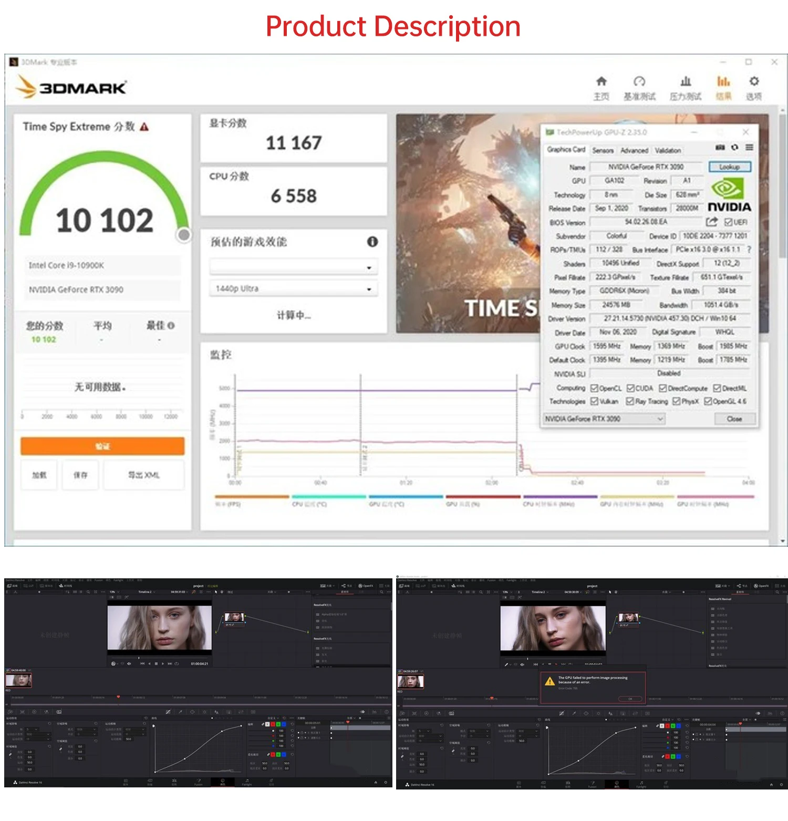Play the clip in the error-free Resolve window

coord(163,664)
